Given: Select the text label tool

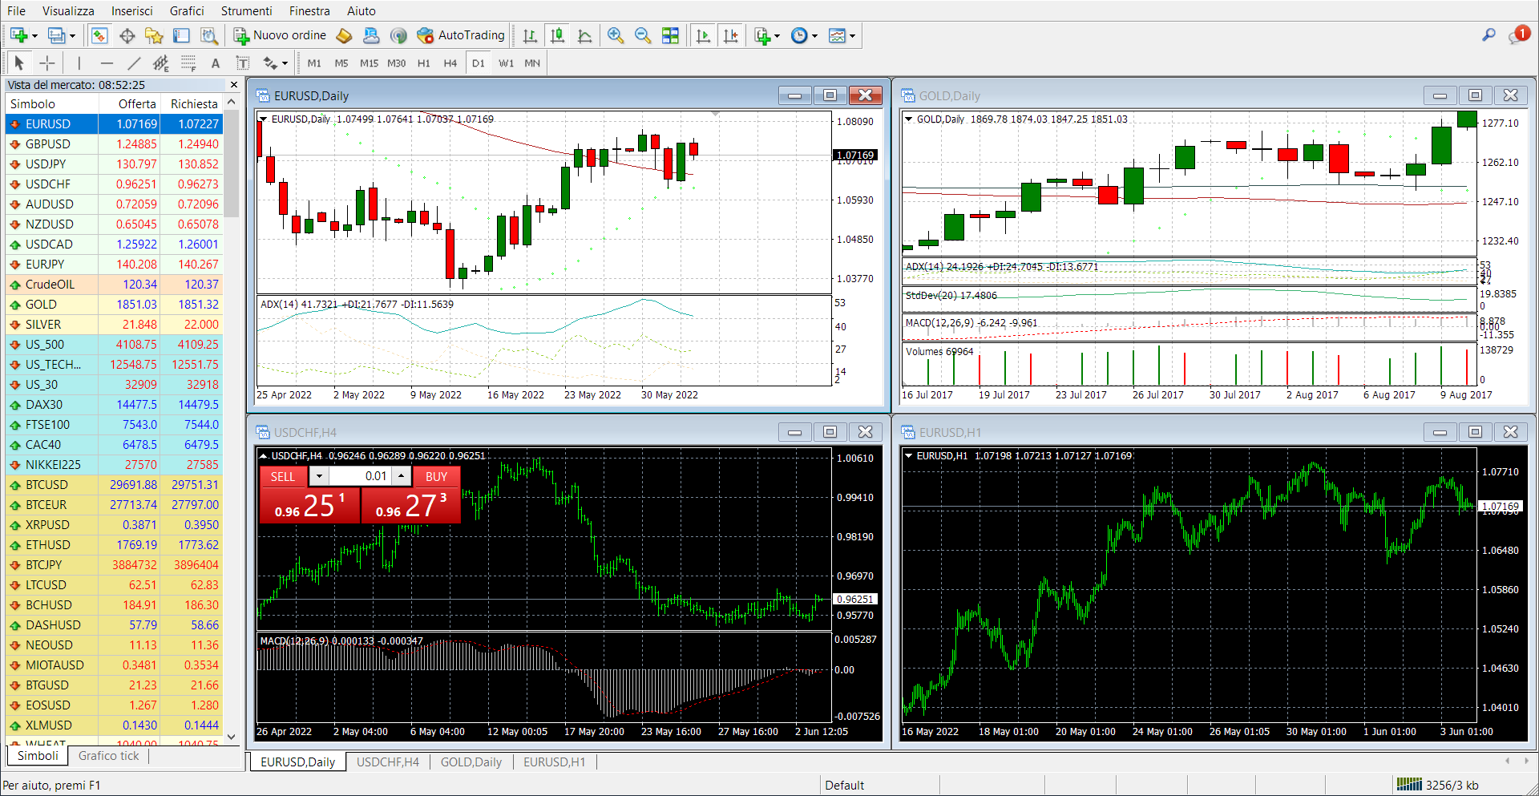Looking at the screenshot, I should (242, 63).
